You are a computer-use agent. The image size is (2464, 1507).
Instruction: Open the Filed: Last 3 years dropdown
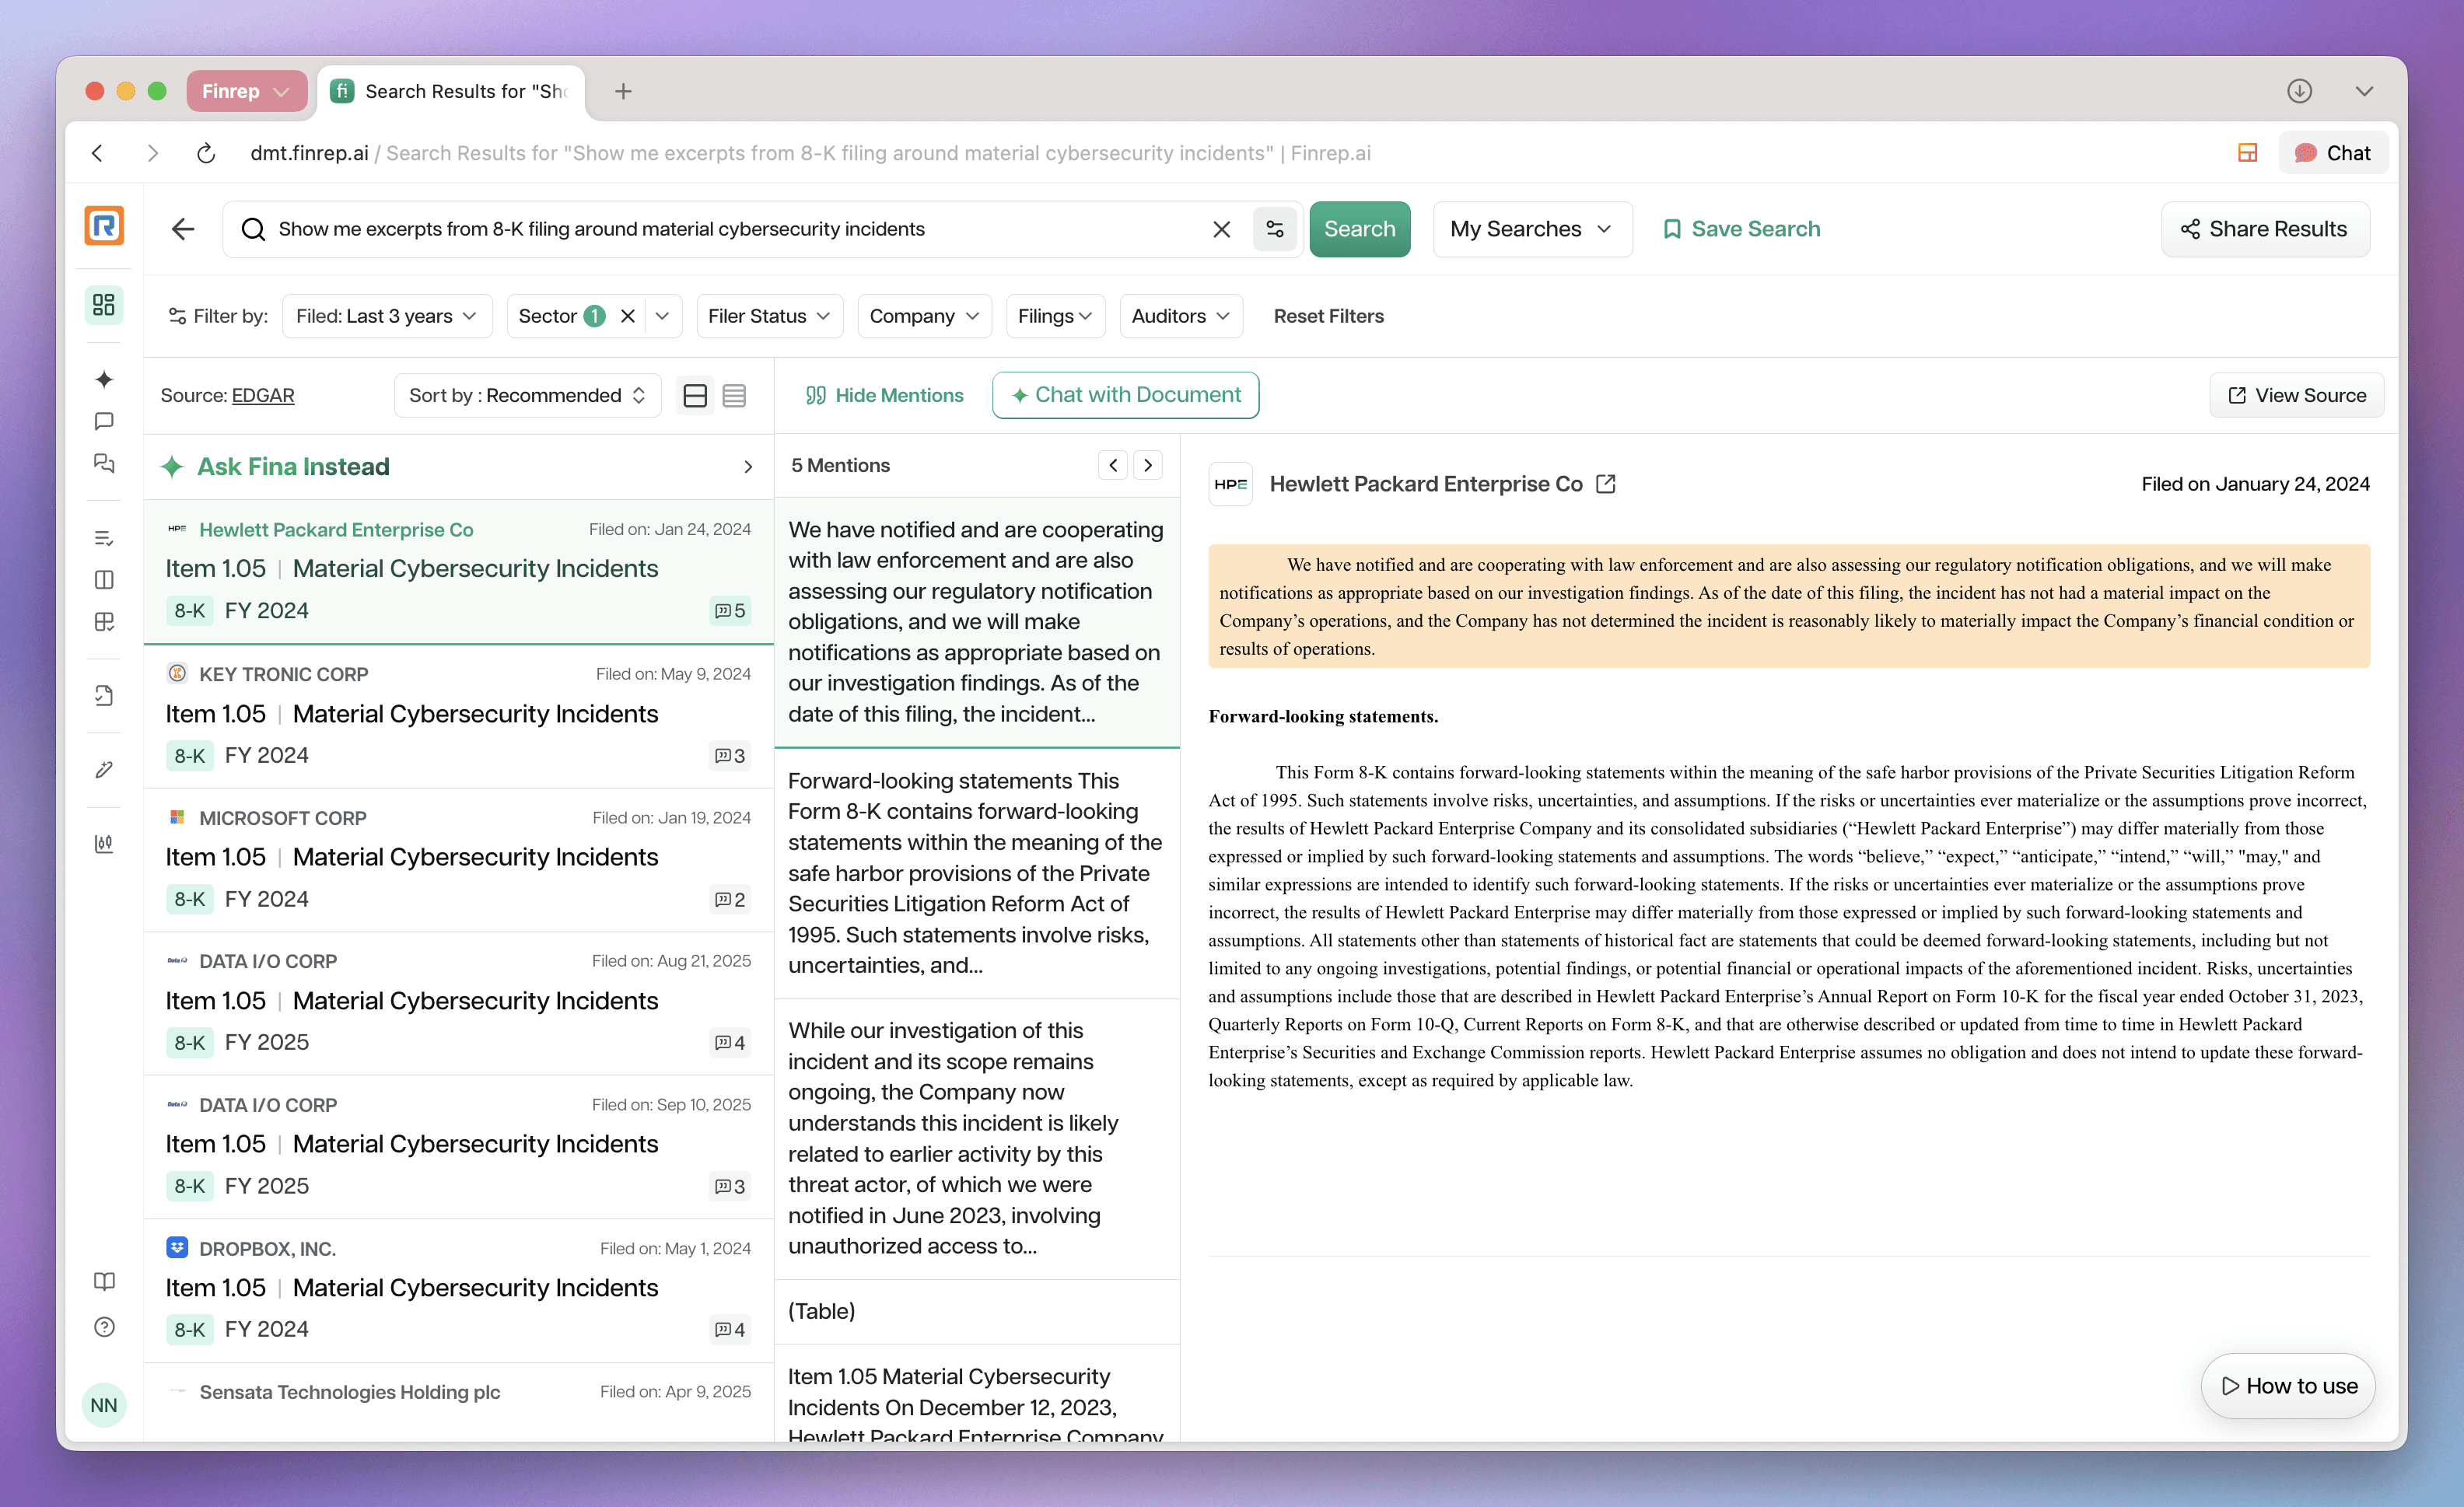click(x=386, y=316)
